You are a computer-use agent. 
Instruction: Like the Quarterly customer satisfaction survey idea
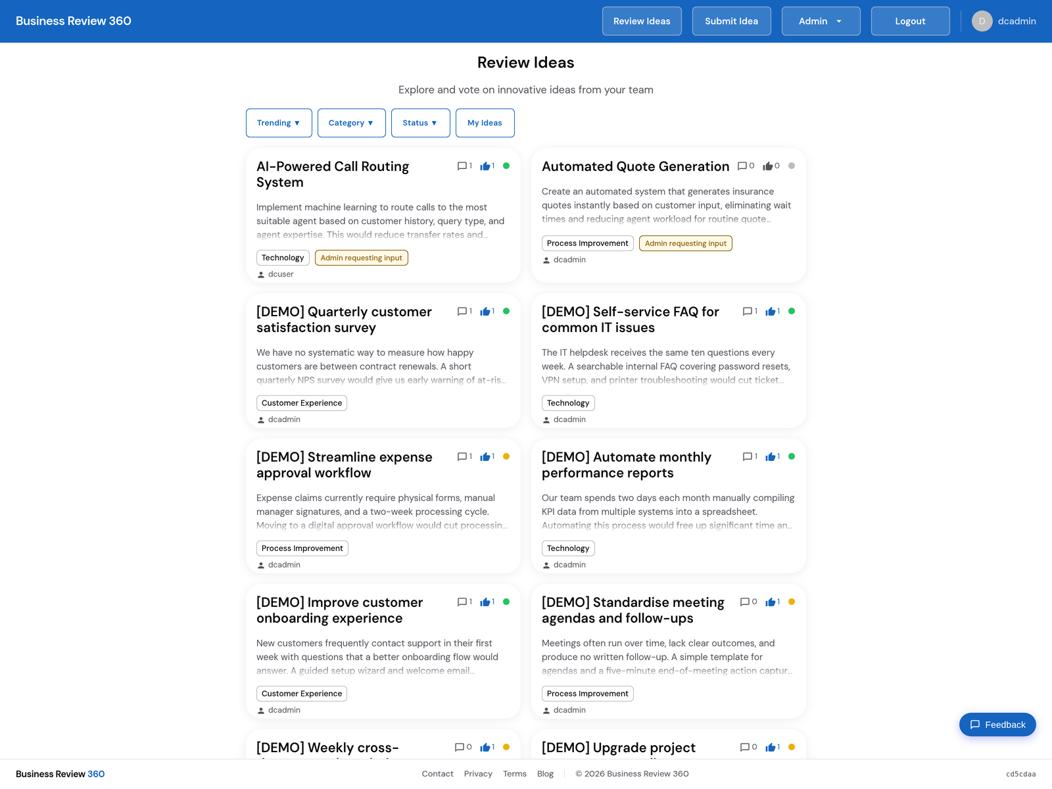point(485,312)
